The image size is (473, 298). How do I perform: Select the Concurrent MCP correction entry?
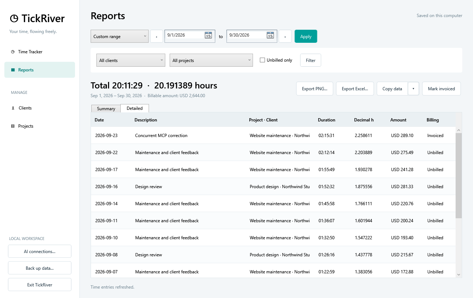[x=273, y=136]
